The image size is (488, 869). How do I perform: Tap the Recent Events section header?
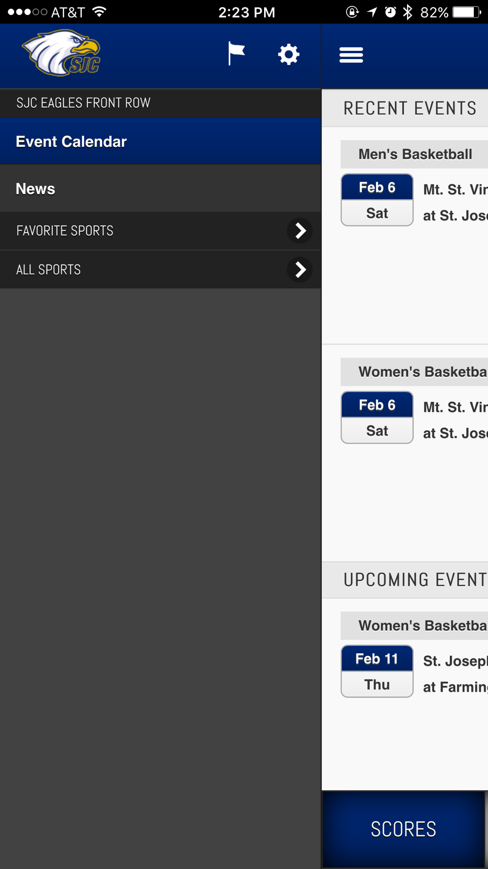(405, 108)
